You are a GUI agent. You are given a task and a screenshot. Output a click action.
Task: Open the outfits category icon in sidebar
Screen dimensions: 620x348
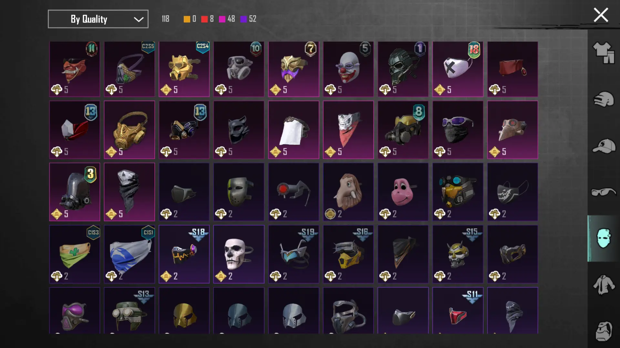603,53
